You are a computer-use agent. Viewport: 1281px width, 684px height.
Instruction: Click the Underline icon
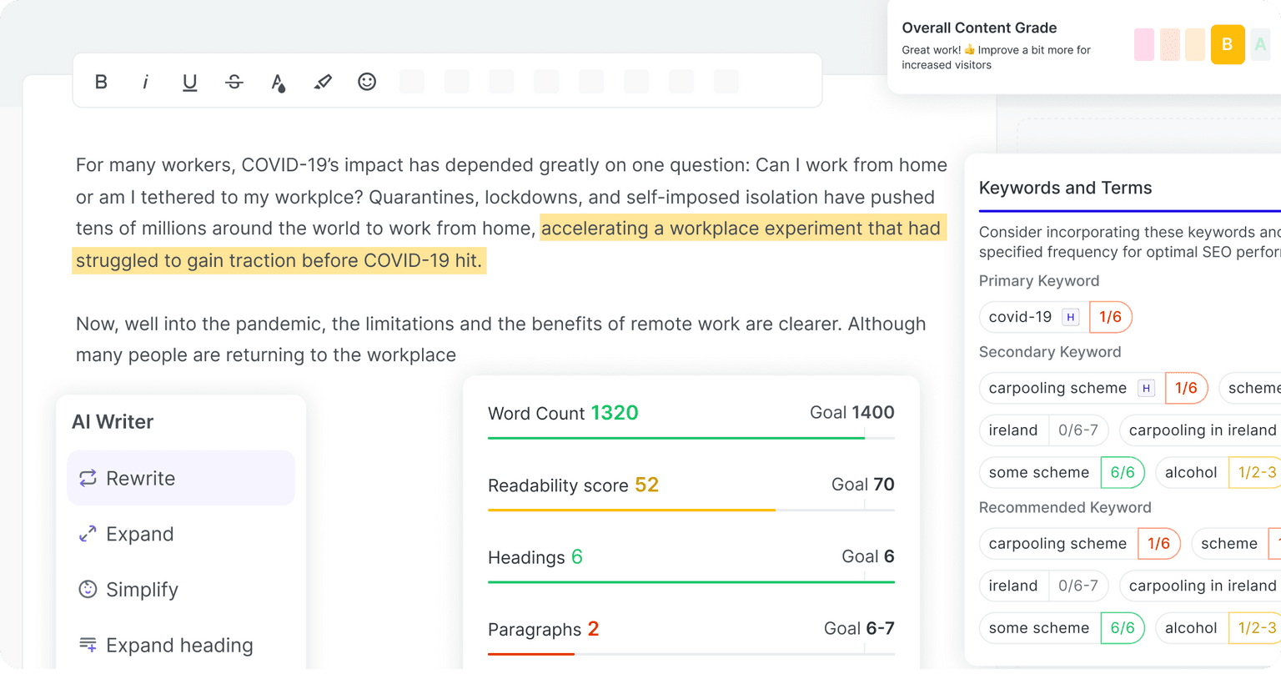(x=189, y=82)
